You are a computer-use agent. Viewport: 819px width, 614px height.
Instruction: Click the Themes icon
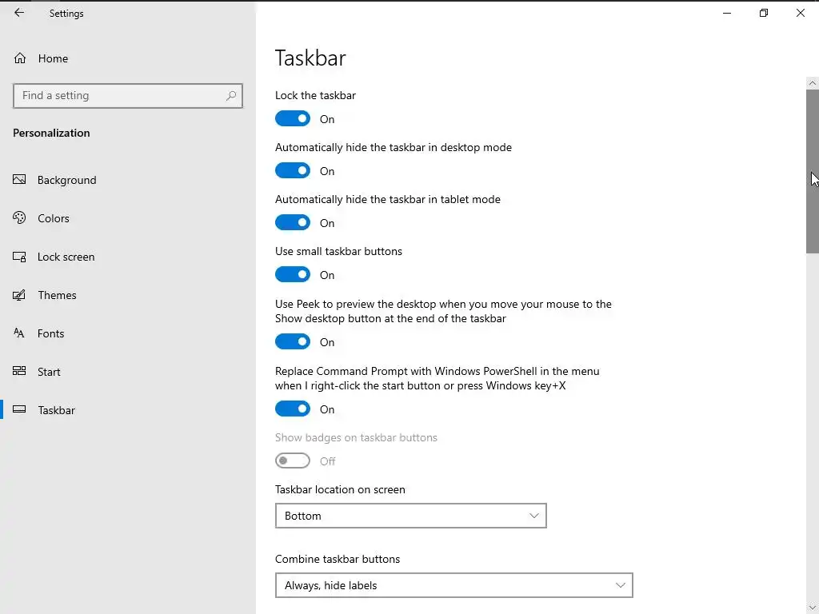click(x=20, y=295)
